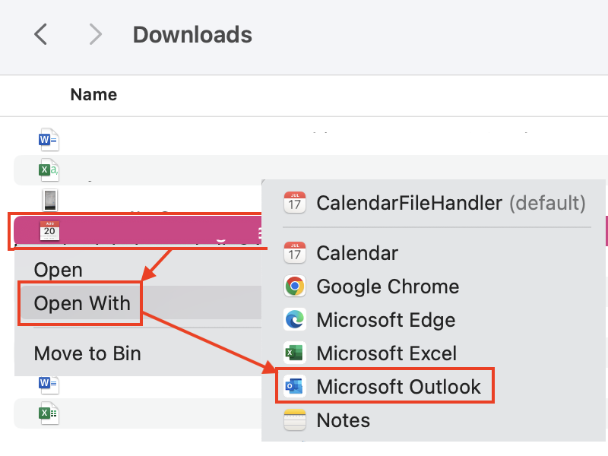This screenshot has height=456, width=608.
Task: Select the Excel CSV file icon
Action: (x=49, y=169)
